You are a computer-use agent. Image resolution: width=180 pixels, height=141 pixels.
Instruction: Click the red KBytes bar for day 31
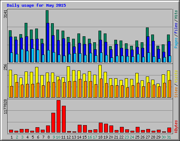click(x=169, y=130)
